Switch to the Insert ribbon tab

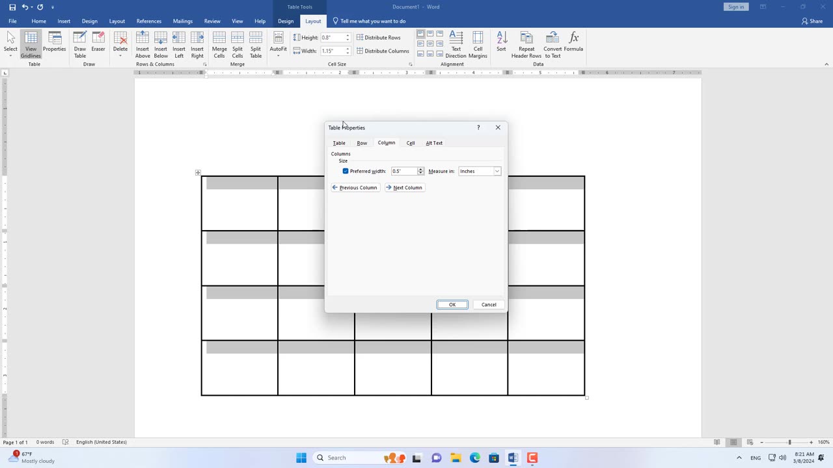pyautogui.click(x=64, y=21)
